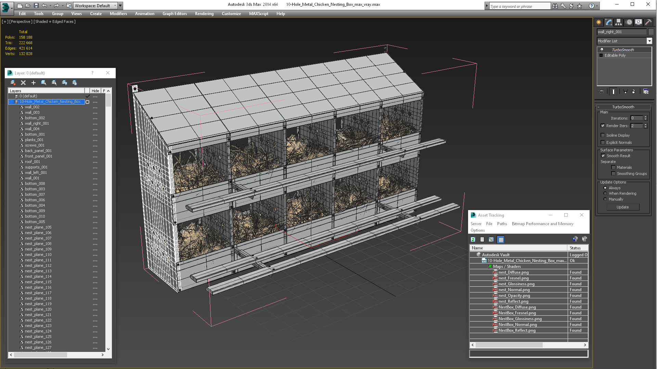Enable the Isoline Display checkbox
This screenshot has width=657, height=369.
point(603,135)
